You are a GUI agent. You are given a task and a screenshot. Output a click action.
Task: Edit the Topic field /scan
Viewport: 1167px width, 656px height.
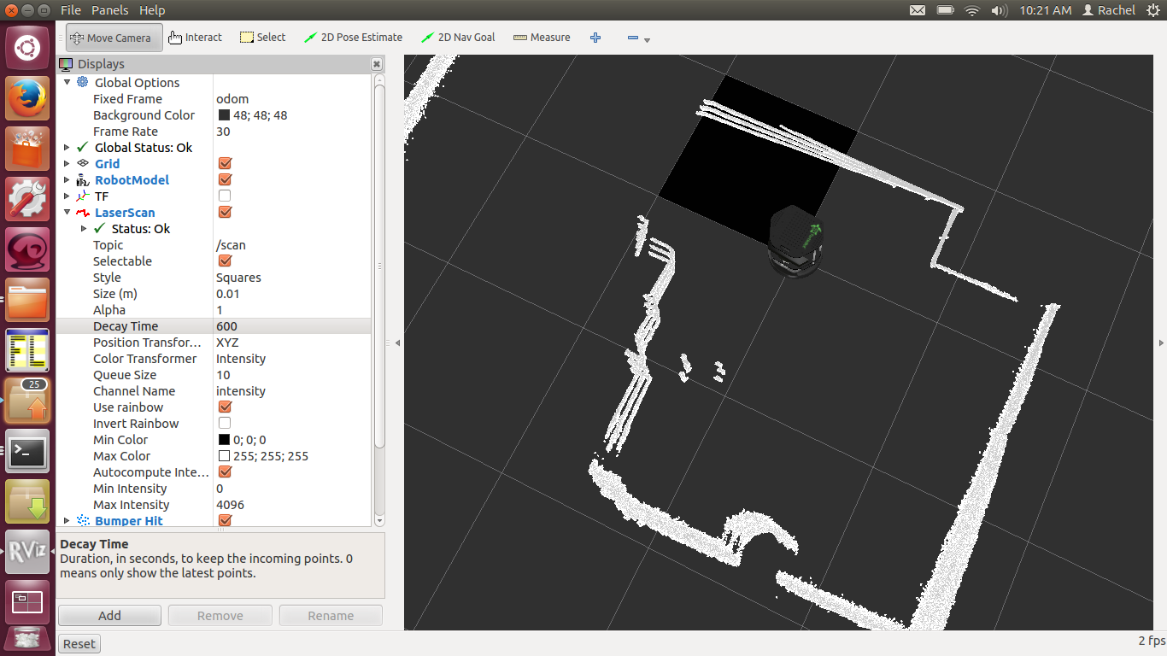[292, 244]
